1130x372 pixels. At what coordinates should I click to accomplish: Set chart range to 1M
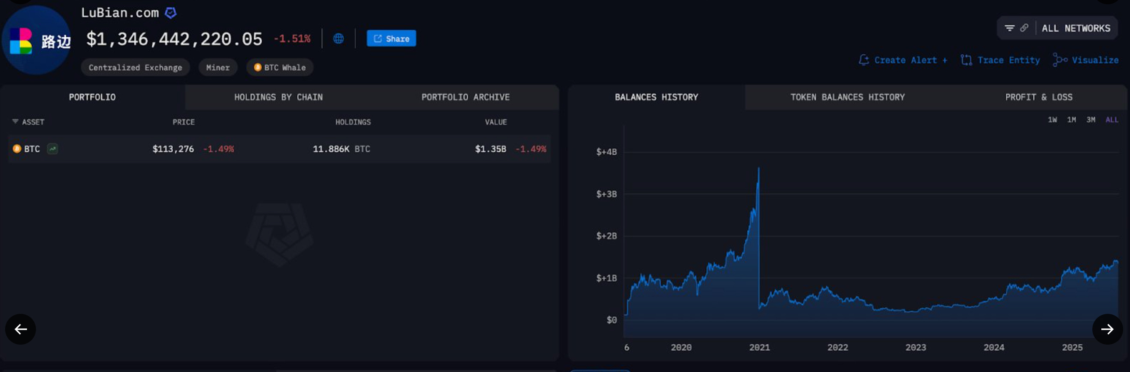[1071, 120]
